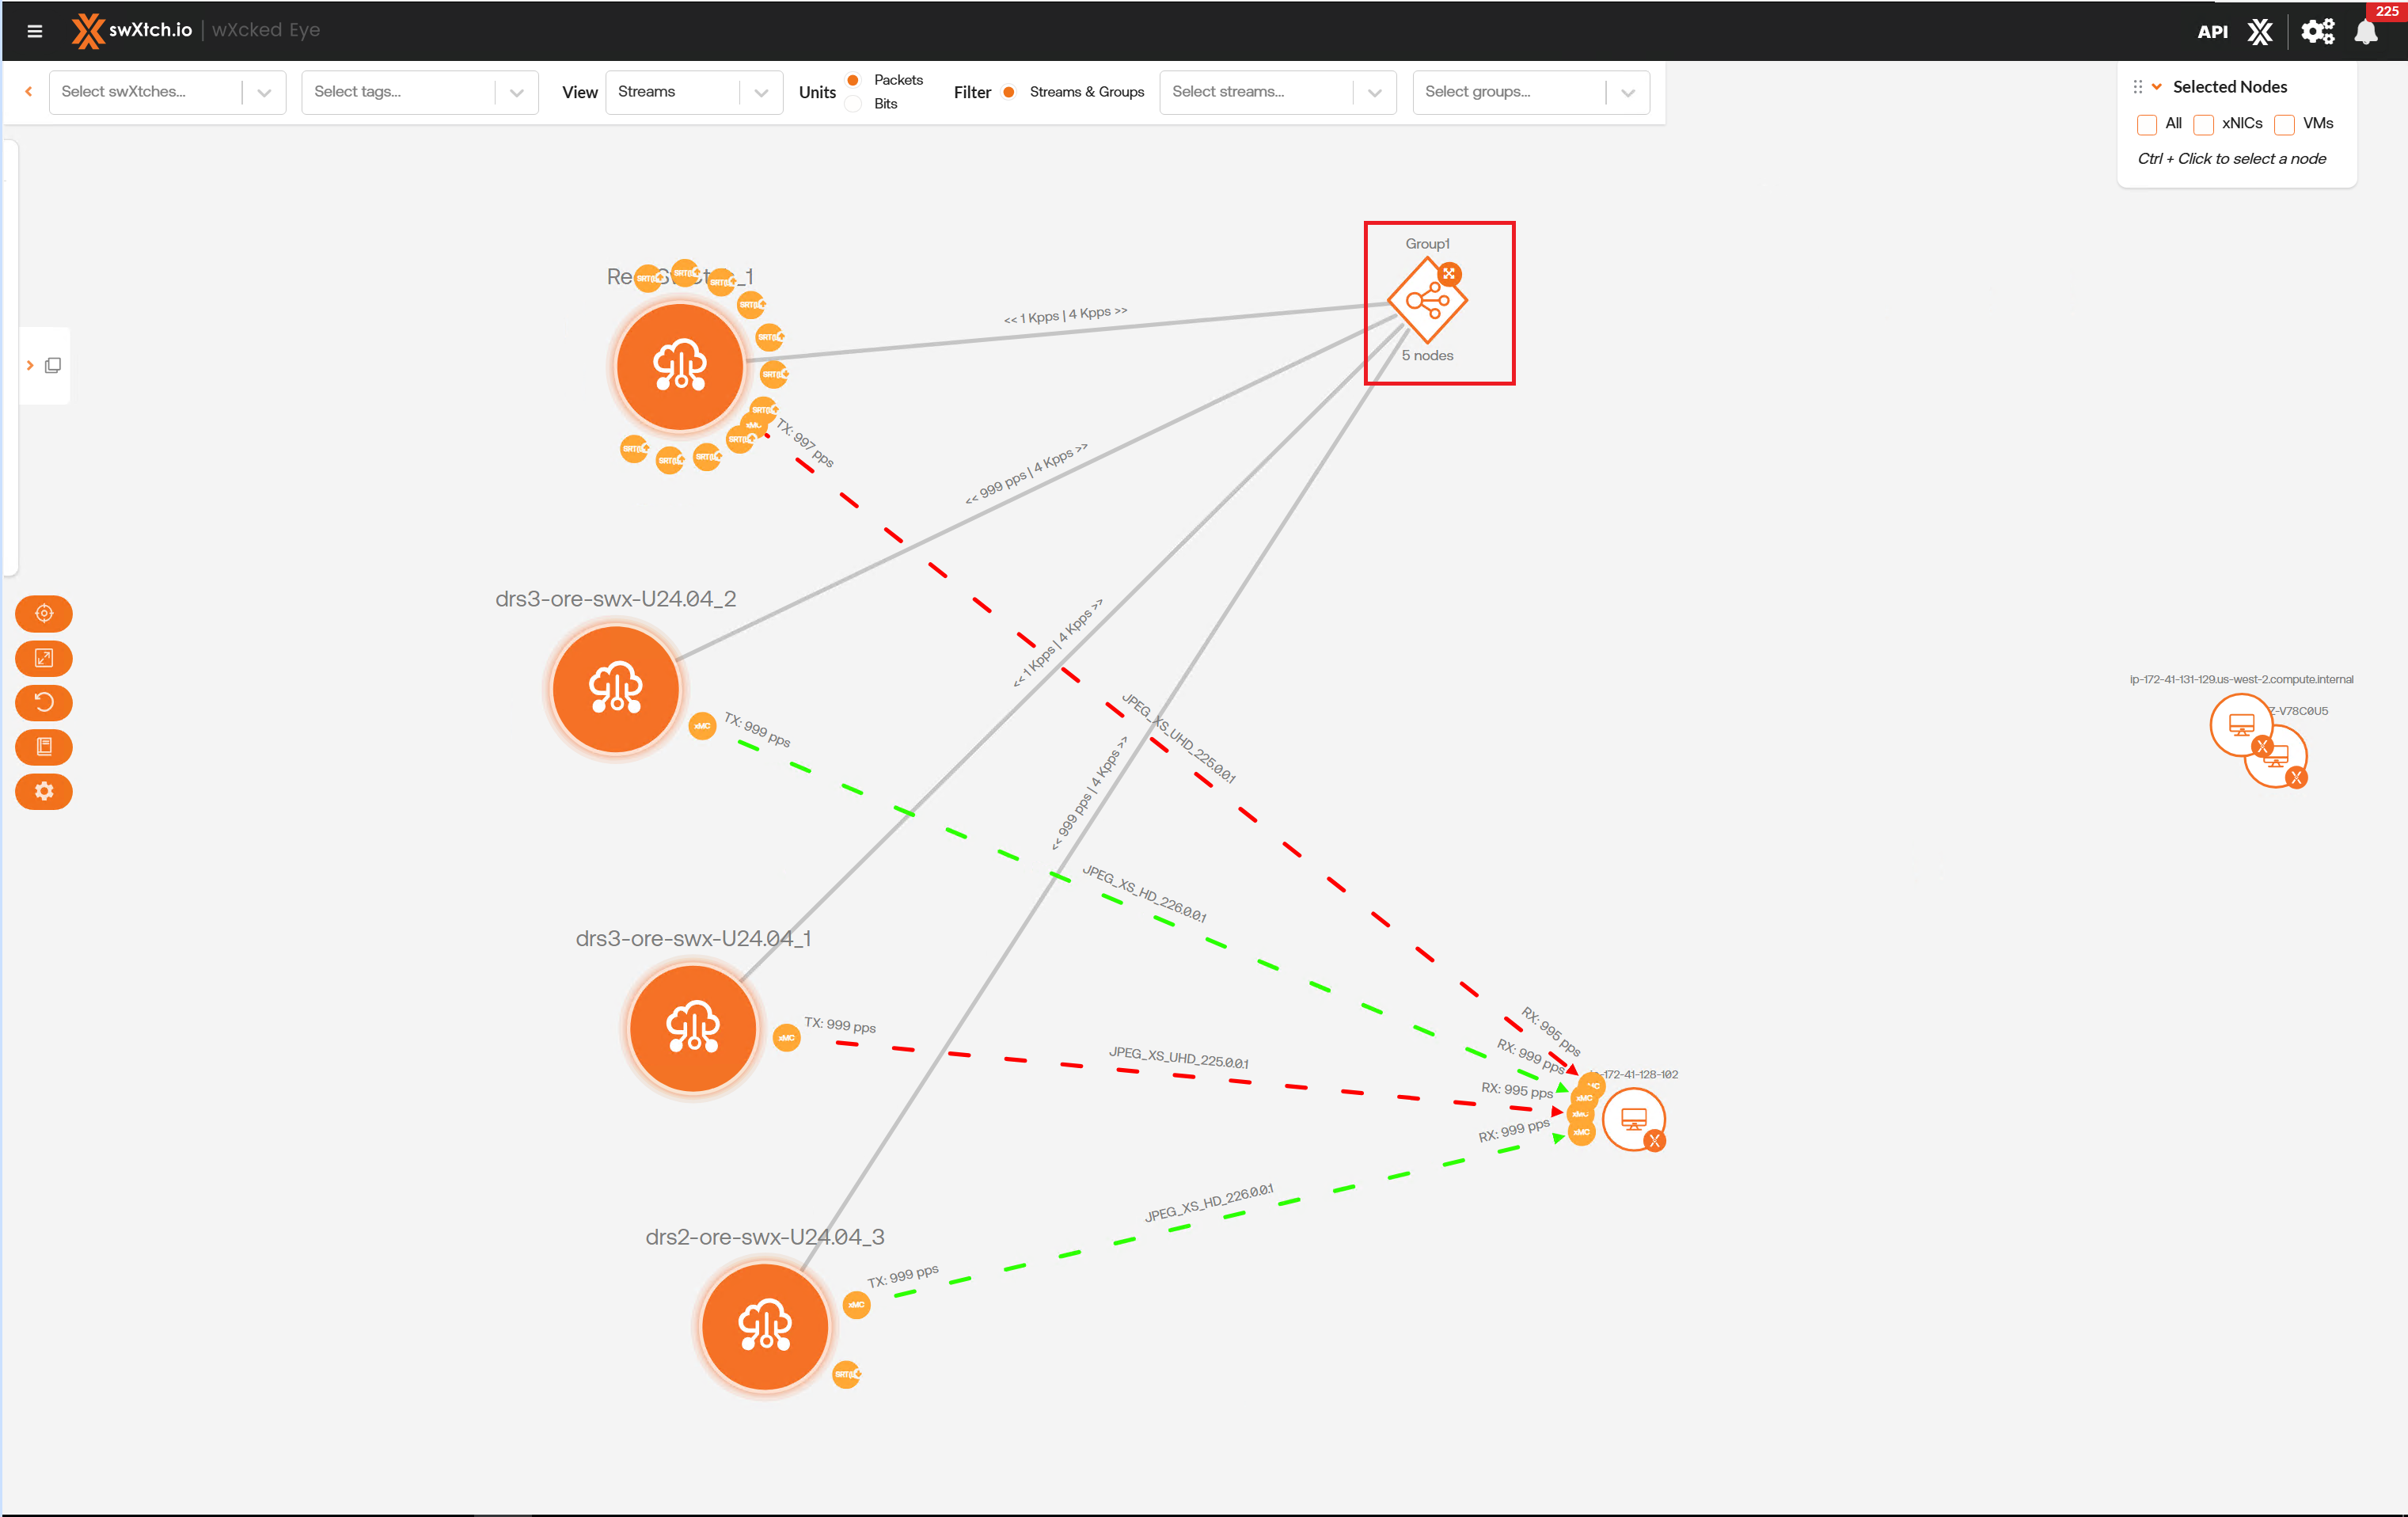Image resolution: width=2408 pixels, height=1517 pixels.
Task: Check the All selected nodes checkbox
Action: (2146, 124)
